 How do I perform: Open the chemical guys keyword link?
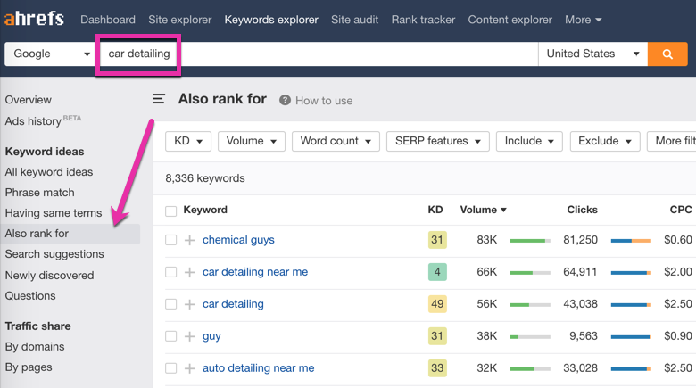tap(238, 240)
